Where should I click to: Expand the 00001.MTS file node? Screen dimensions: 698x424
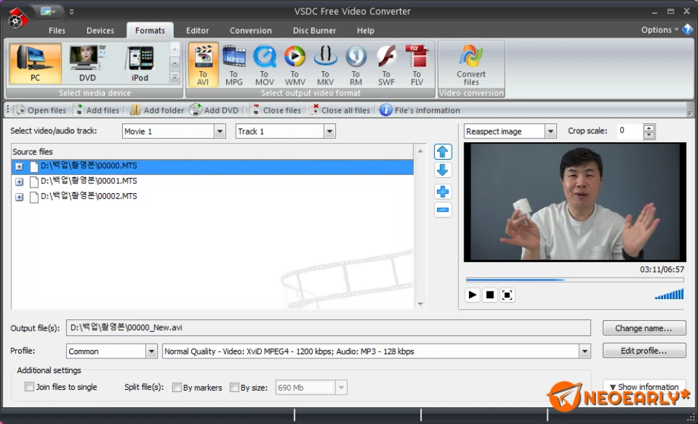(x=19, y=181)
